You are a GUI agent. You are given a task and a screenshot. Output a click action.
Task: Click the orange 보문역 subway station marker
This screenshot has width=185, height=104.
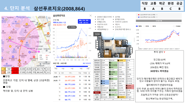pyautogui.click(x=44, y=25)
